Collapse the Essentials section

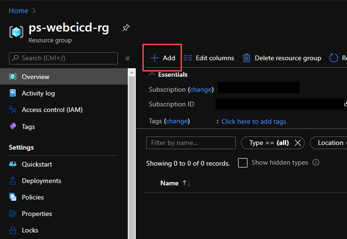pos(152,74)
